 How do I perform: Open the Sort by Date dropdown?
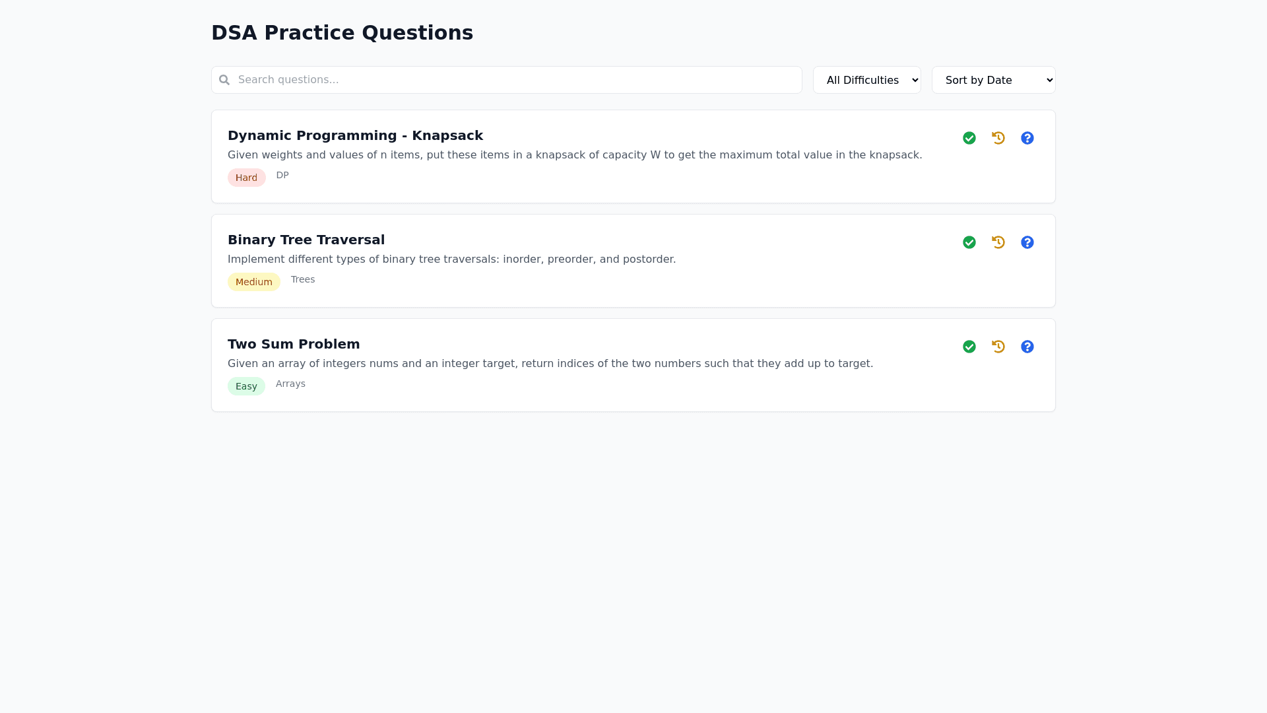point(993,80)
